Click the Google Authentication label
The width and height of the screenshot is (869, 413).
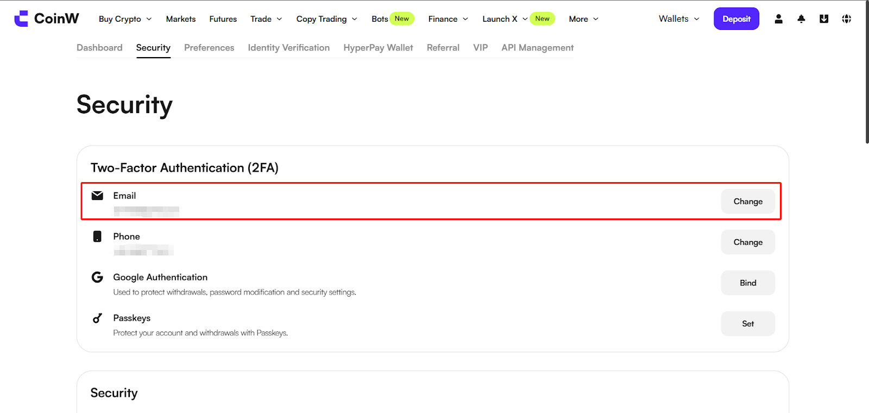160,277
